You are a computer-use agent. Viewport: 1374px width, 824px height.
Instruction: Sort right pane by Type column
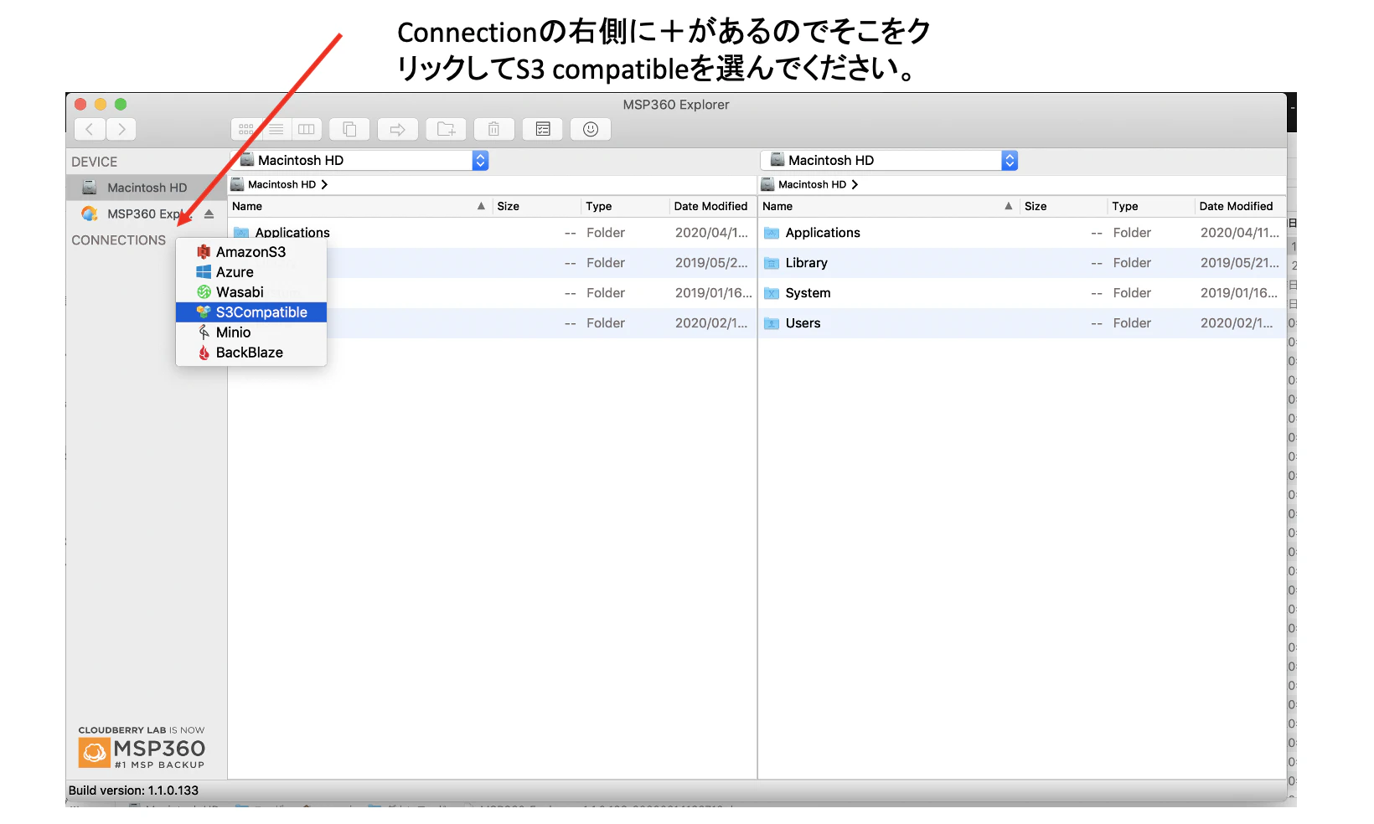click(1151, 206)
